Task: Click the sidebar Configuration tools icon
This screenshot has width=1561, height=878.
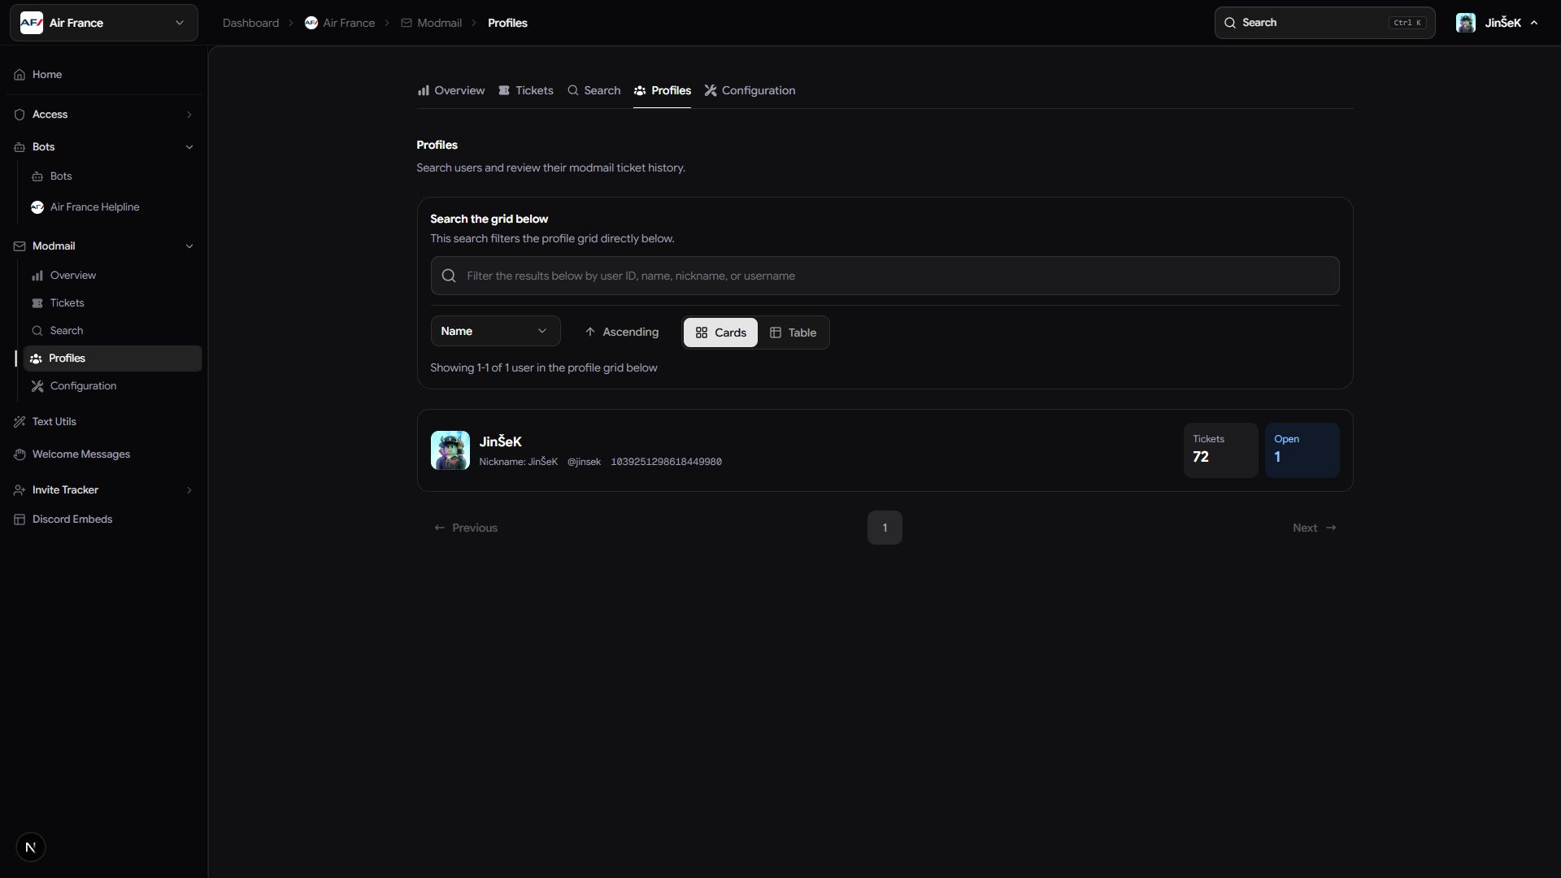Action: coord(37,386)
